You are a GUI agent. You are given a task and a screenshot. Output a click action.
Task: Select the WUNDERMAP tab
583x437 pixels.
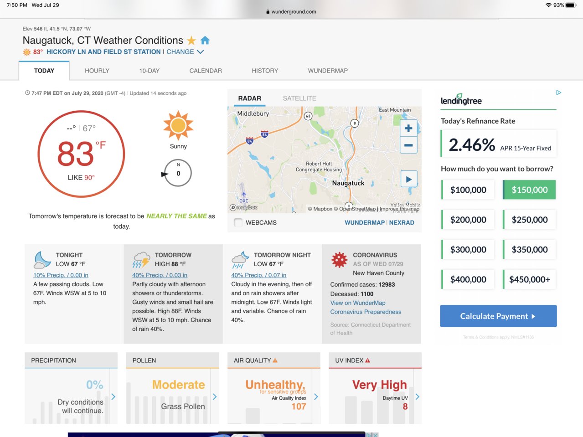click(x=328, y=71)
